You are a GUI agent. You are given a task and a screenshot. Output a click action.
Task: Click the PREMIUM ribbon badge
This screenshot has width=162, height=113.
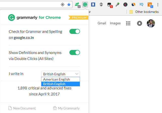(x=78, y=18)
